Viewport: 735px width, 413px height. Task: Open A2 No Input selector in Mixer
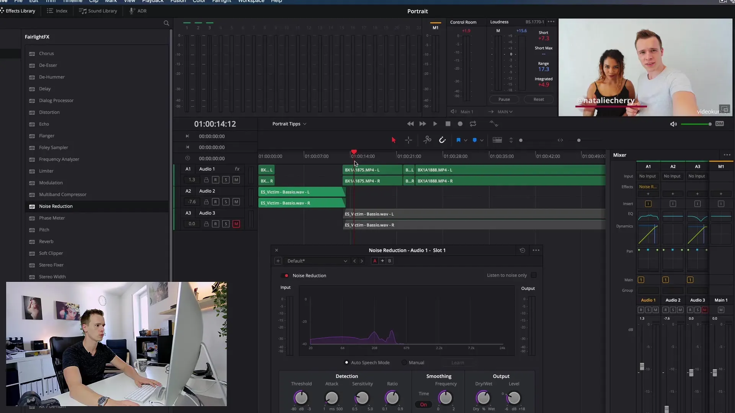pos(672,176)
